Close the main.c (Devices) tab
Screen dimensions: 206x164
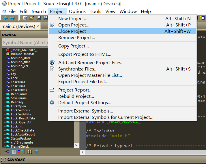tap(38, 26)
